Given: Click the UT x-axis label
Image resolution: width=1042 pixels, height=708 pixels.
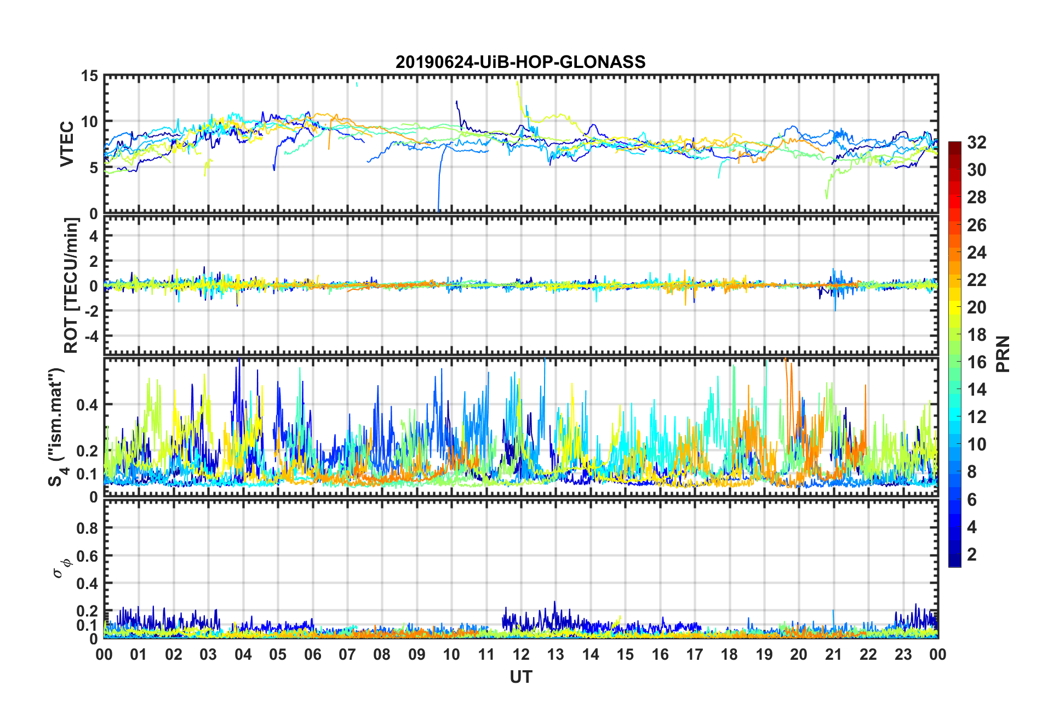Looking at the screenshot, I should click(x=521, y=677).
